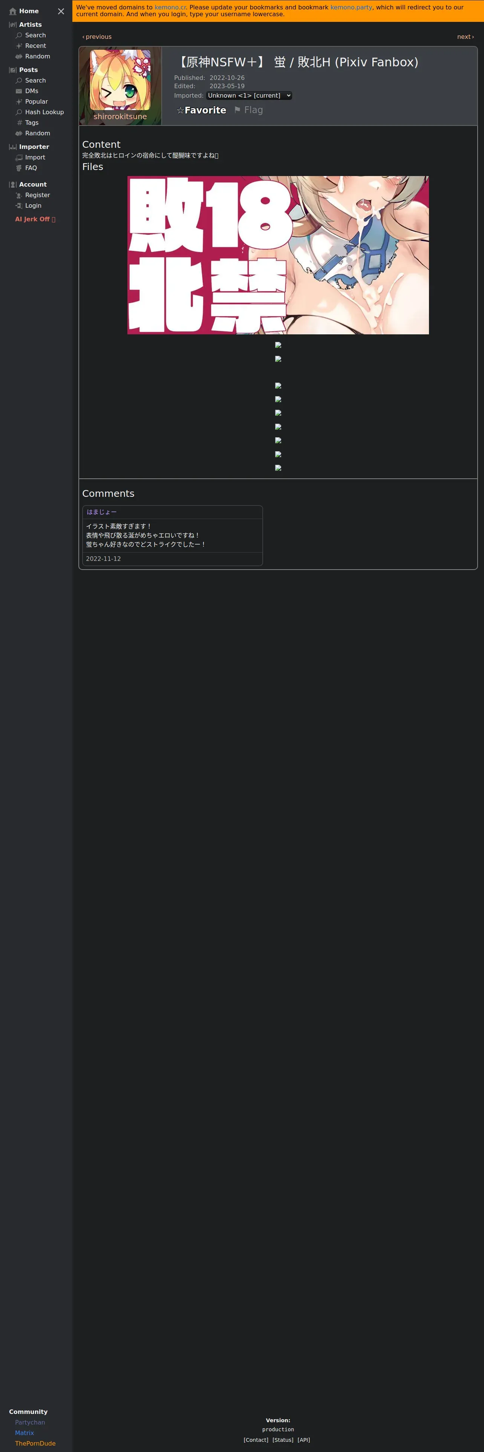The height and width of the screenshot is (1452, 484).
Task: Open the [API] footer link
Action: 304,1440
